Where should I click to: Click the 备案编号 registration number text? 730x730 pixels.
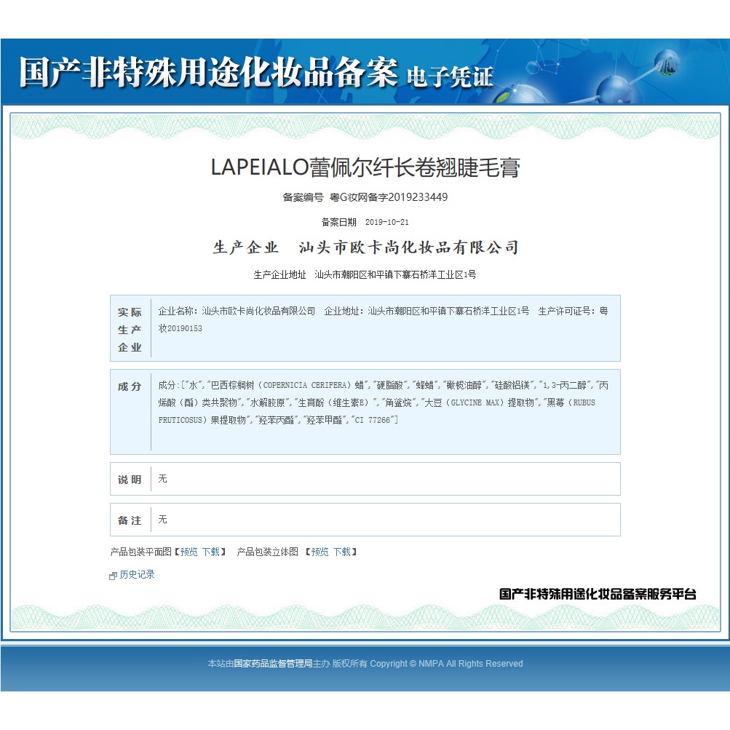[x=365, y=197]
